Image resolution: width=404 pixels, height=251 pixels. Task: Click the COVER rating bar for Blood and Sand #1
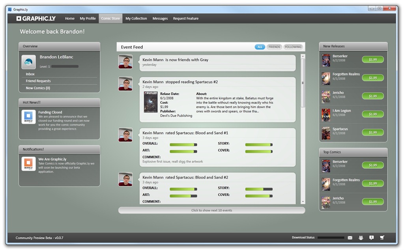[259, 152]
